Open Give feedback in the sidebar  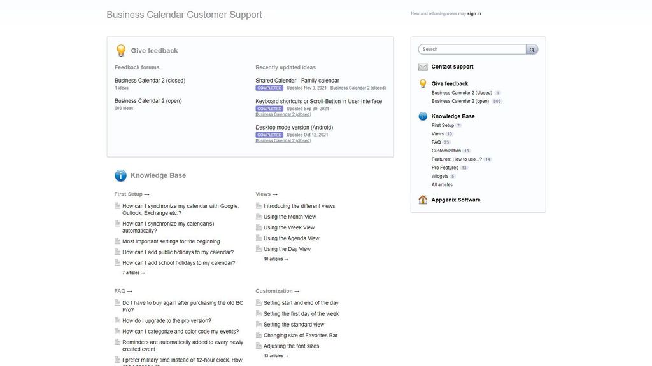(x=450, y=83)
